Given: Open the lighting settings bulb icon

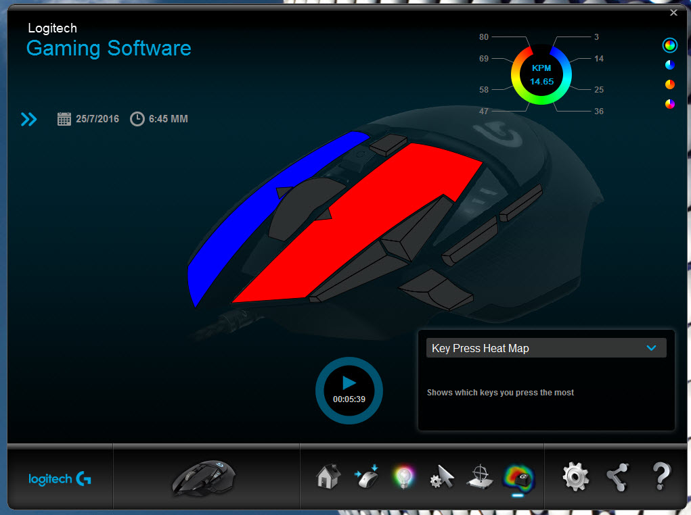Looking at the screenshot, I should [403, 477].
